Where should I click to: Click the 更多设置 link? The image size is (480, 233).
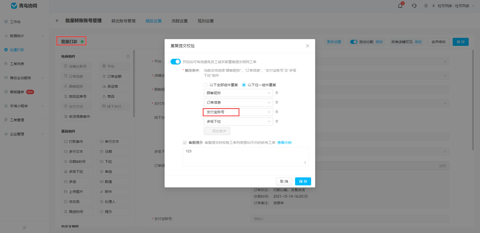tap(334, 42)
